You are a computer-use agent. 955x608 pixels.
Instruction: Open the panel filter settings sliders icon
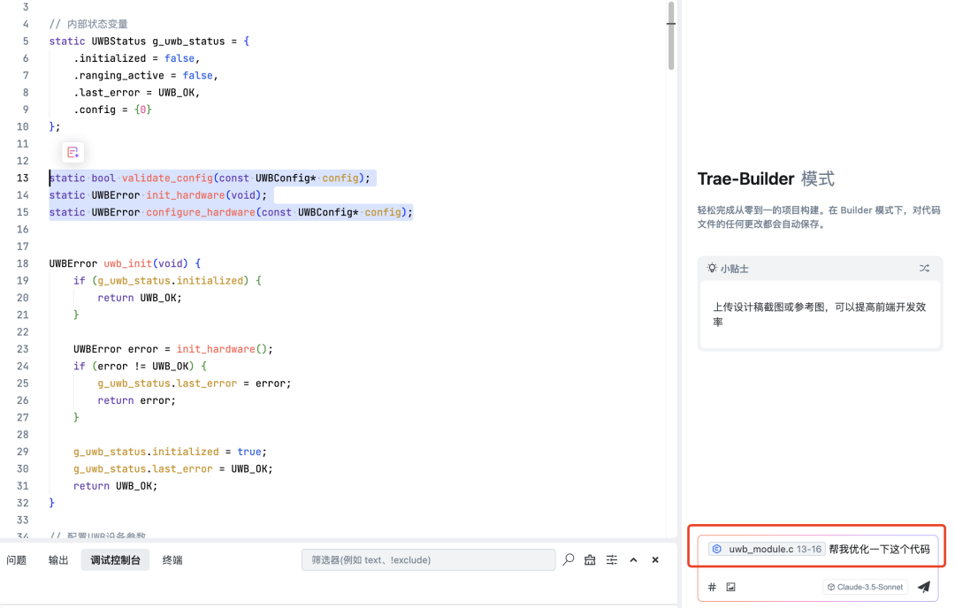click(611, 559)
